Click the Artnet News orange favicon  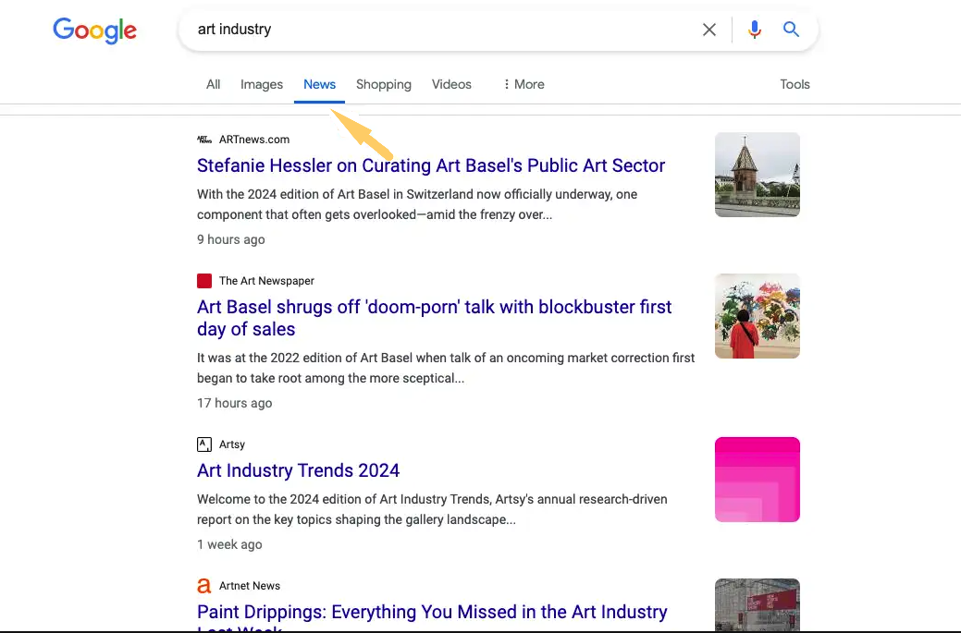tap(204, 586)
